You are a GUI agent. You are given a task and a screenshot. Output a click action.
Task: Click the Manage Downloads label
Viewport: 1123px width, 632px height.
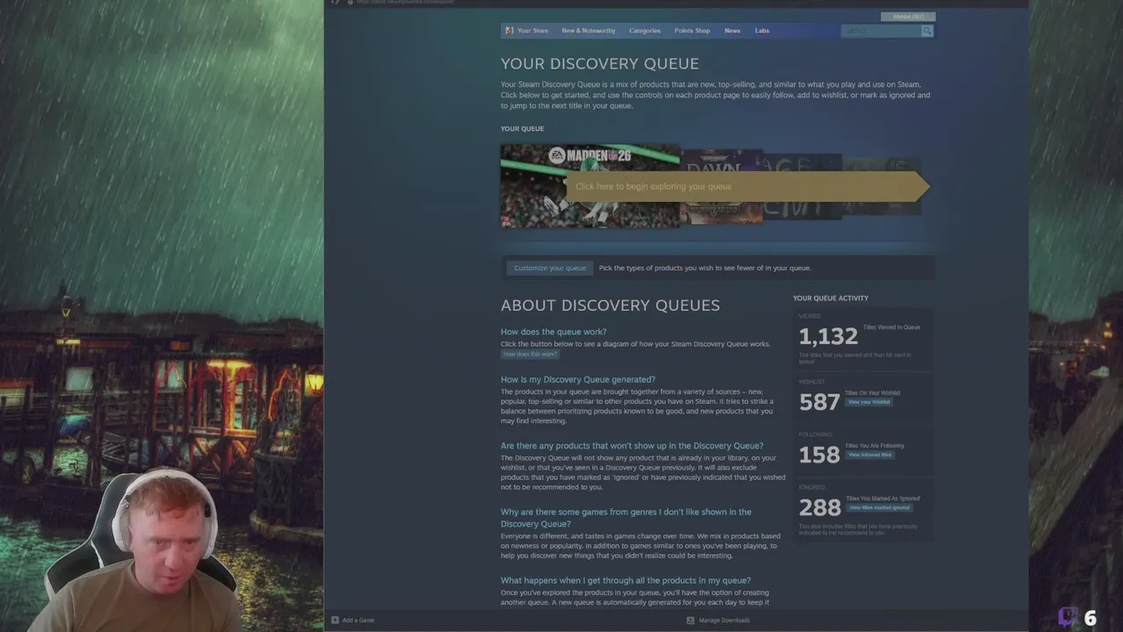coord(724,620)
